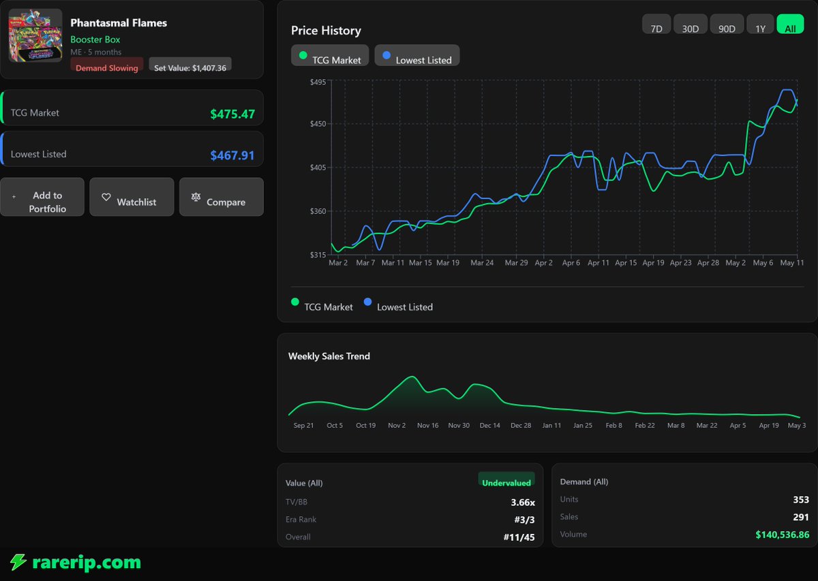Click the Lowest Listed price card

click(132, 149)
